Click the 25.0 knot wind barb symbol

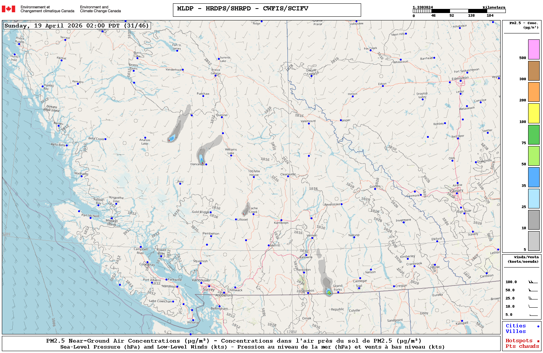click(x=533, y=298)
